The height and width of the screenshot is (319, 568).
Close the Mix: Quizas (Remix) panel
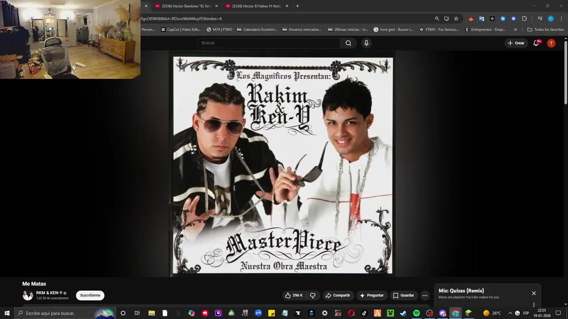pyautogui.click(x=534, y=293)
